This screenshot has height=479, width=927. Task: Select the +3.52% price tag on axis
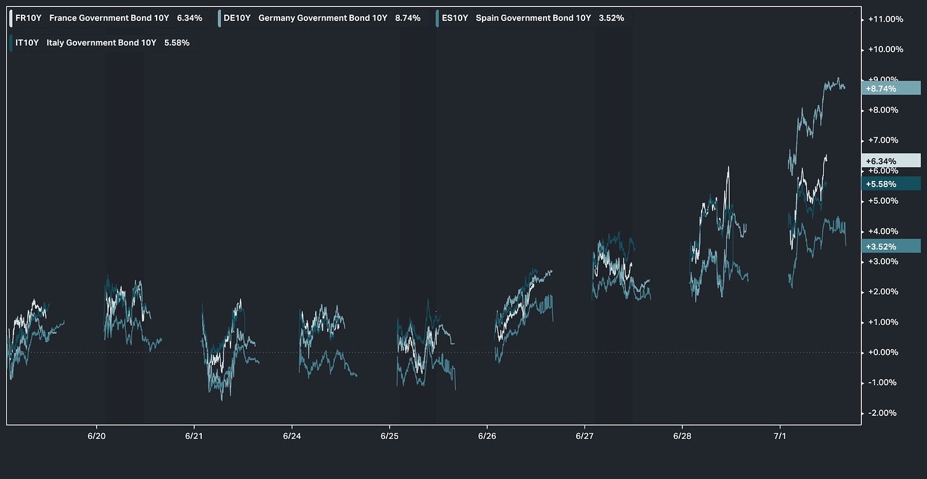[891, 246]
